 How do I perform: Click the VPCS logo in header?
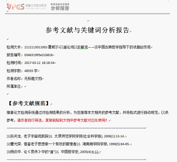click(x=16, y=7)
